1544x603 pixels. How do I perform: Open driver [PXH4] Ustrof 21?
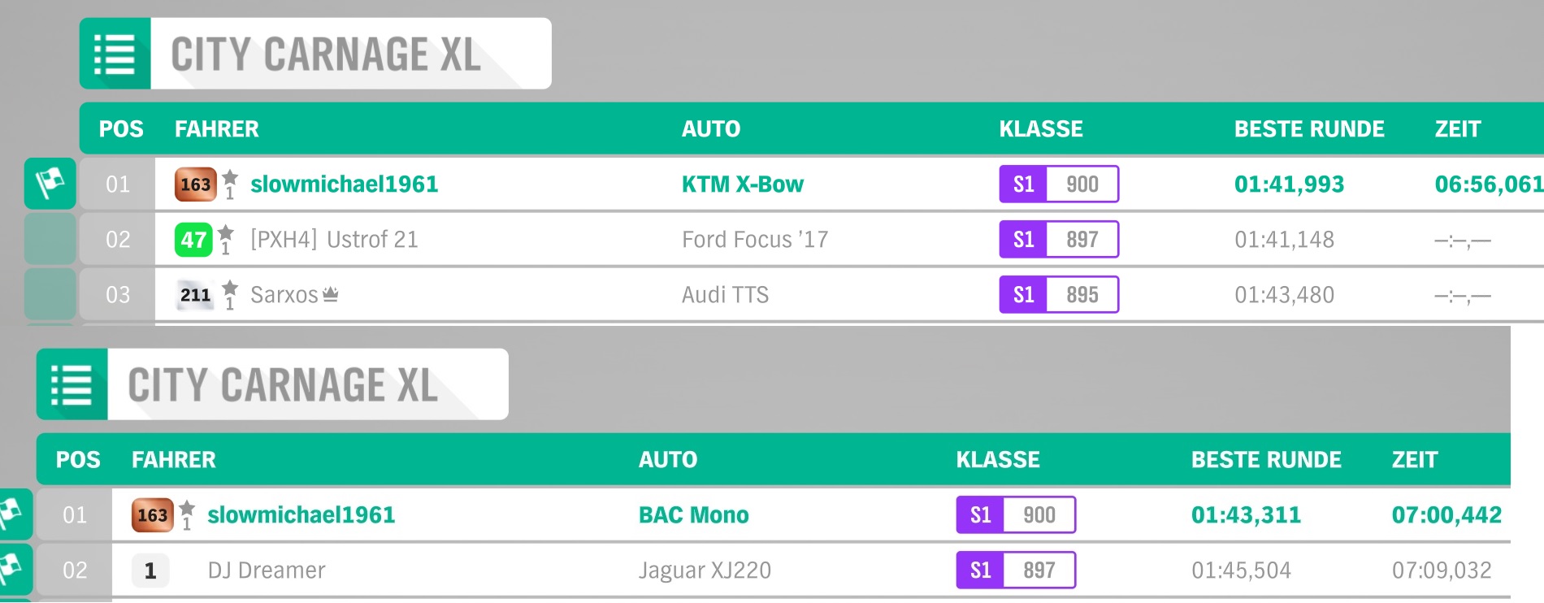point(334,240)
